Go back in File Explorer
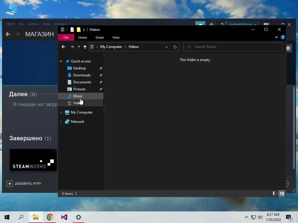The image size is (298, 223). point(63,47)
